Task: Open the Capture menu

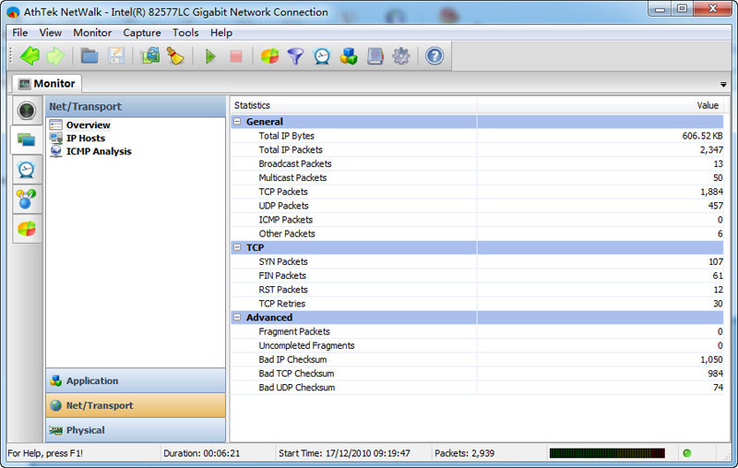Action: (x=141, y=32)
